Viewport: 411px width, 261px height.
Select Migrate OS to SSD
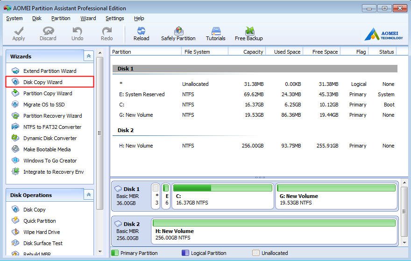(x=44, y=105)
